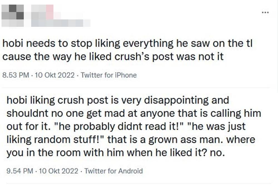This screenshot has width=278, height=185.
Task: Click the "Twitter for iPhone" source label
Action: pos(109,75)
